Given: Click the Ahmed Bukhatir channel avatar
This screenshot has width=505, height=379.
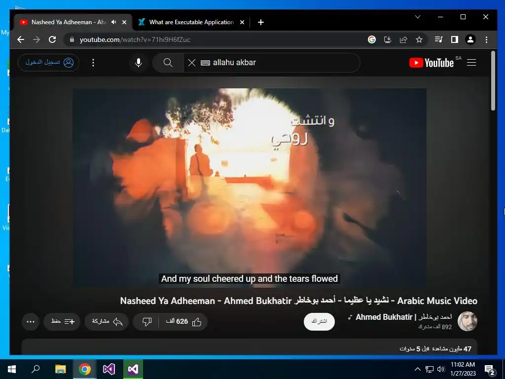Looking at the screenshot, I should [x=468, y=321].
